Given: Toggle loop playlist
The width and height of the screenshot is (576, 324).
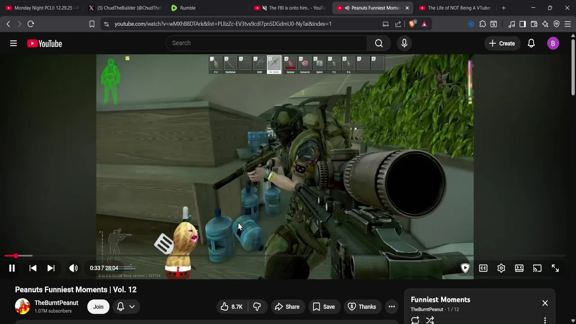Looking at the screenshot, I should pyautogui.click(x=415, y=320).
